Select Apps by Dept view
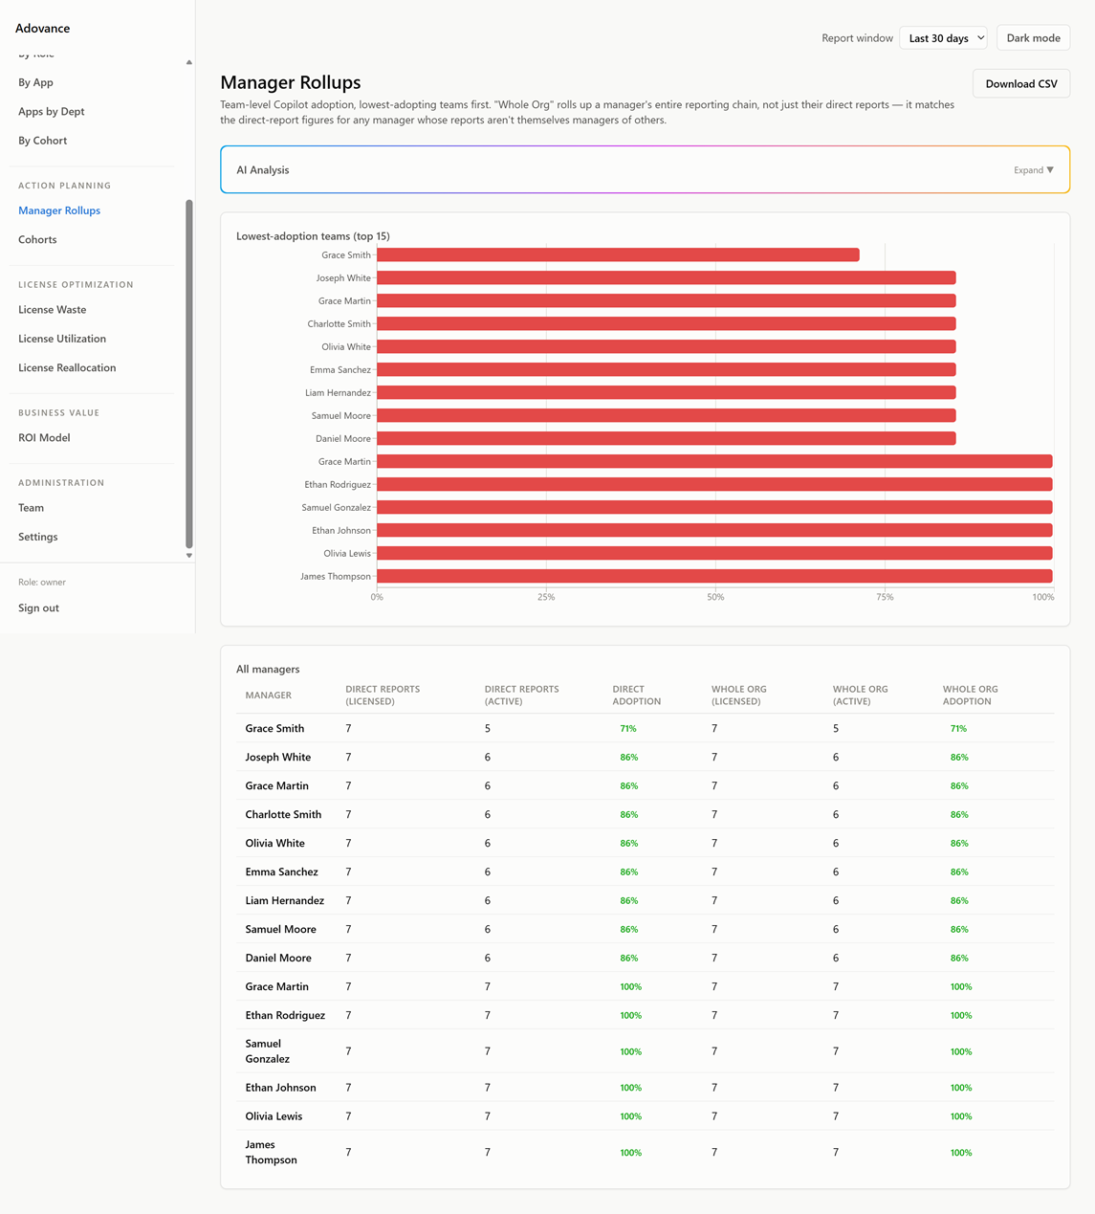This screenshot has height=1214, width=1095. point(51,111)
